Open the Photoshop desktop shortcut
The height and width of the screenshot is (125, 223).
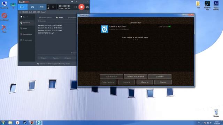(x=216, y=6)
